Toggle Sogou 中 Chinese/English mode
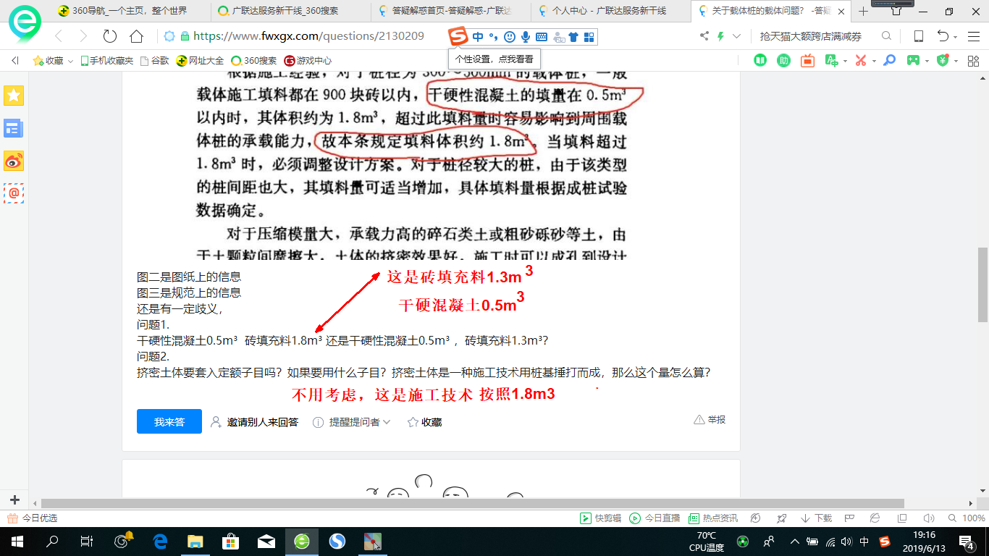The image size is (989, 556). click(x=478, y=37)
